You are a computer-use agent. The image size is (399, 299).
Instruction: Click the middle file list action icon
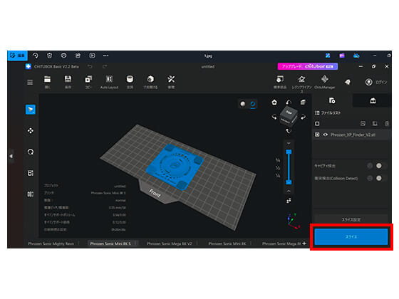point(375,124)
